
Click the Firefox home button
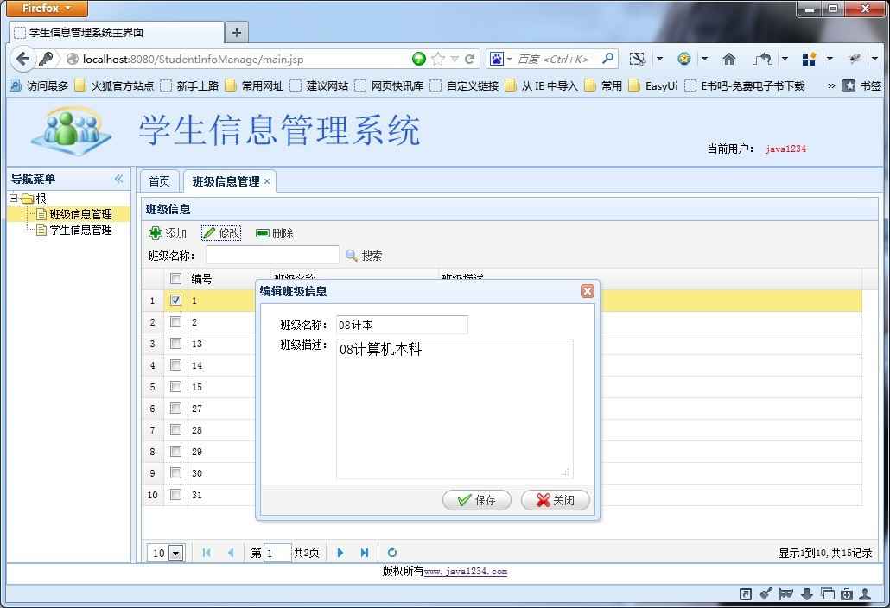(729, 59)
